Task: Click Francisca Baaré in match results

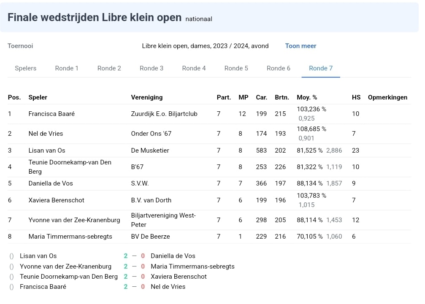Action: pos(43,287)
